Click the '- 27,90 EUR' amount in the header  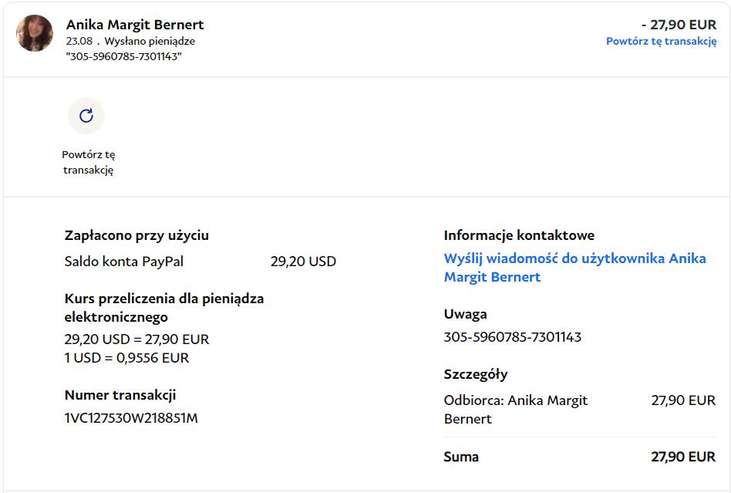pos(679,25)
